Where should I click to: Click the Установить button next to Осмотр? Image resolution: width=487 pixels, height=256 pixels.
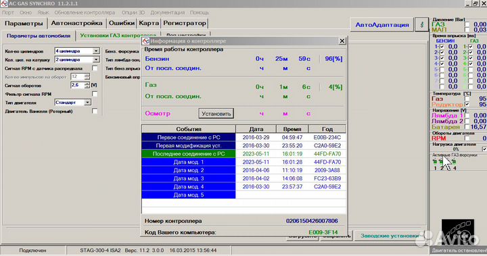[x=216, y=113]
